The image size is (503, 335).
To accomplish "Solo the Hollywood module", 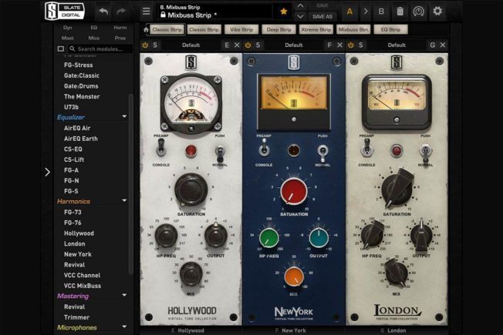I will [155, 45].
